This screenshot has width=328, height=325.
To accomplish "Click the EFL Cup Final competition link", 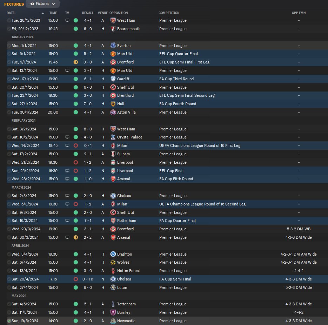I will 171,171.
